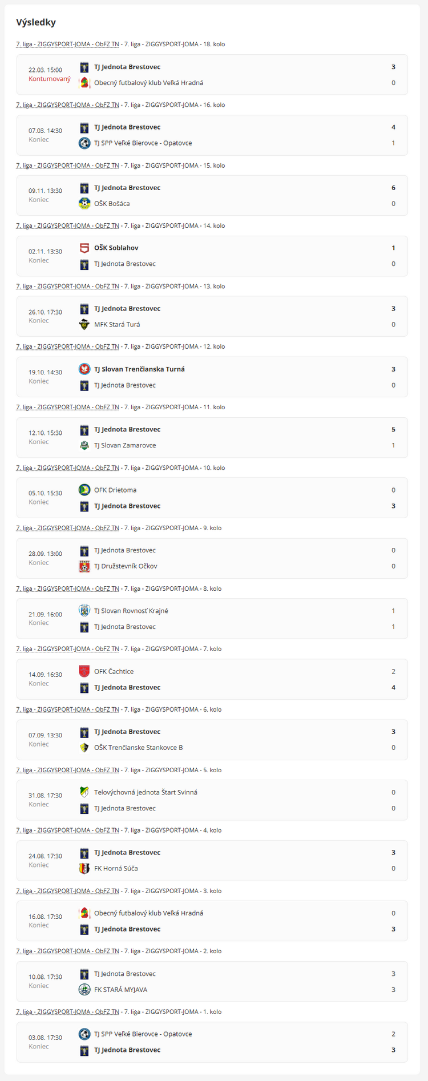Click the TJ Slovan Rovnosť Krajné team name

[x=131, y=611]
